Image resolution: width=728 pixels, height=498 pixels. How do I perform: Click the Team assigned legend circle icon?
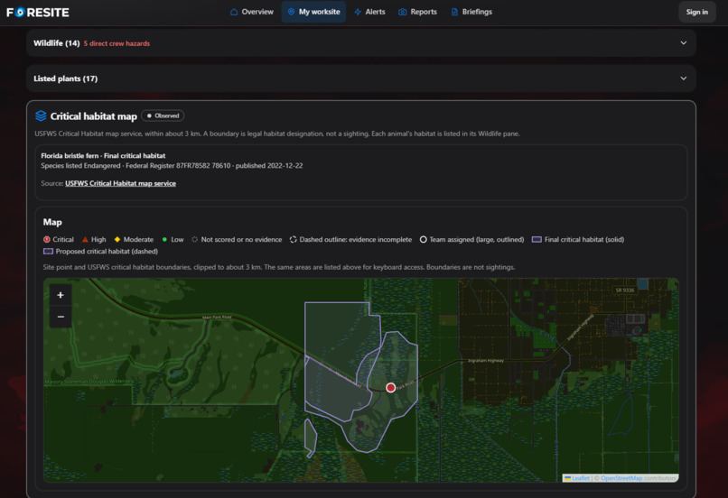pyautogui.click(x=423, y=239)
